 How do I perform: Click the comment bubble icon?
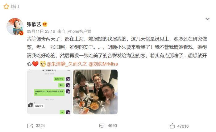pos(102,126)
